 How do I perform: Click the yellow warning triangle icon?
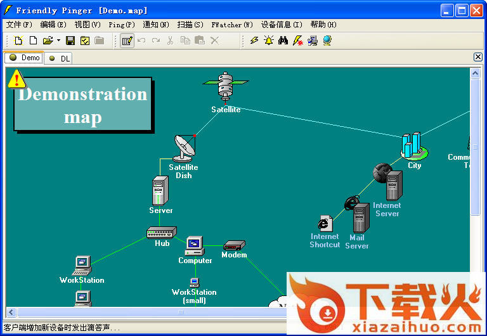point(16,79)
